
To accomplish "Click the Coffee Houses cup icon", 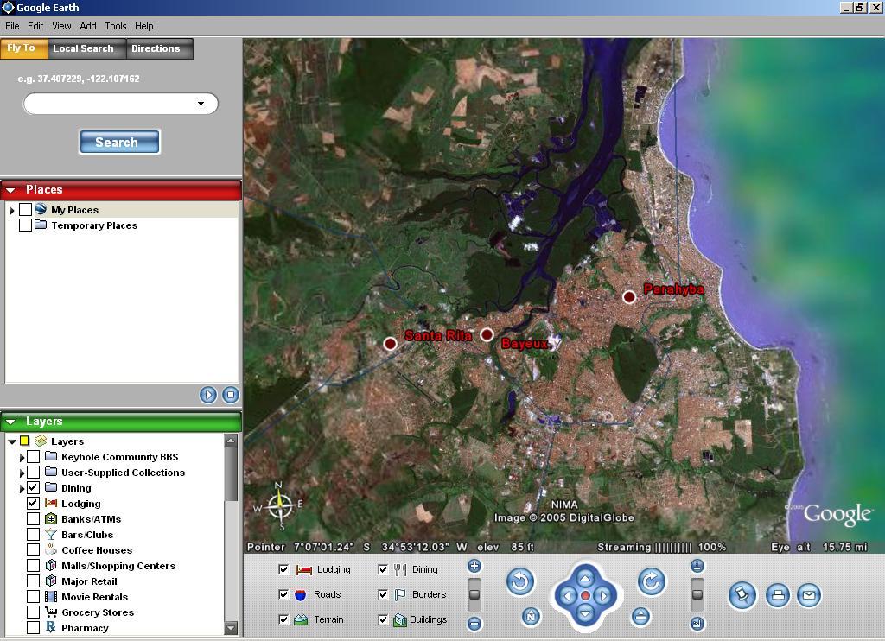I will pyautogui.click(x=51, y=549).
